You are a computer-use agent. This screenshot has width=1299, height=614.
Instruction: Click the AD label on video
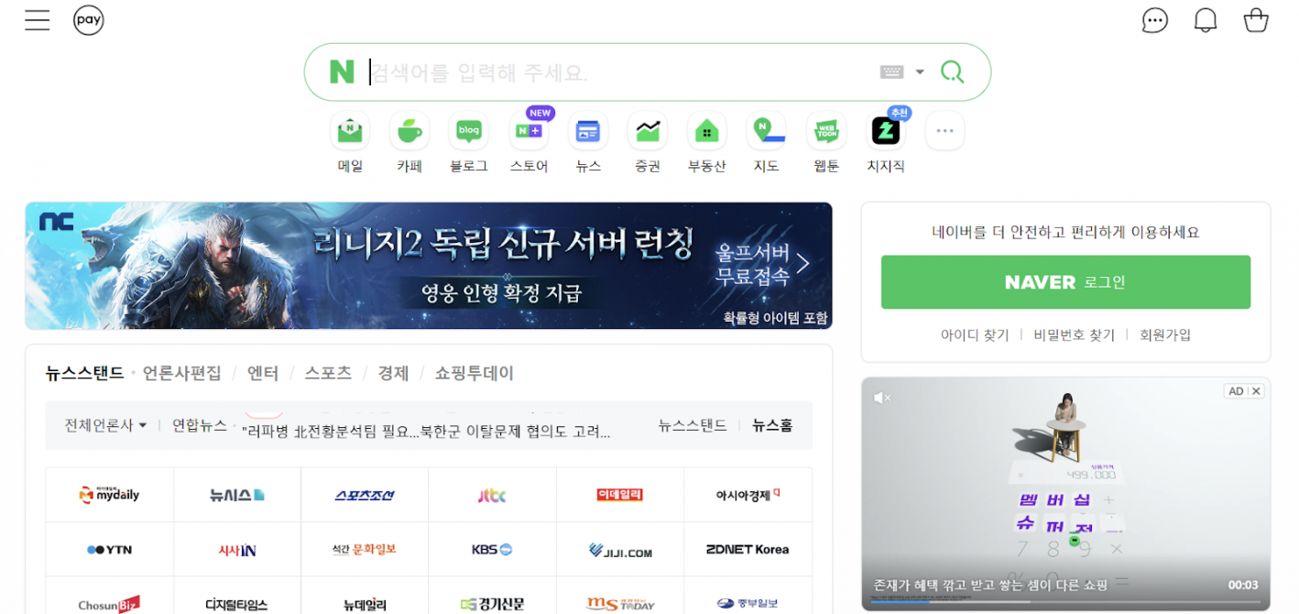click(1236, 391)
